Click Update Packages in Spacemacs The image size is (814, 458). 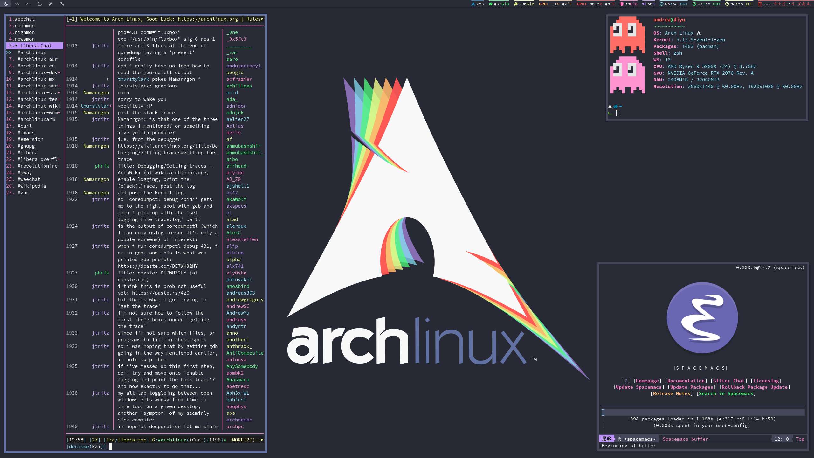point(692,387)
